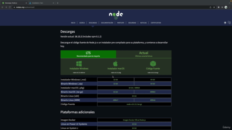Open the NOTICIAS nav item
The width and height of the screenshot is (232, 130).
[x=144, y=23]
